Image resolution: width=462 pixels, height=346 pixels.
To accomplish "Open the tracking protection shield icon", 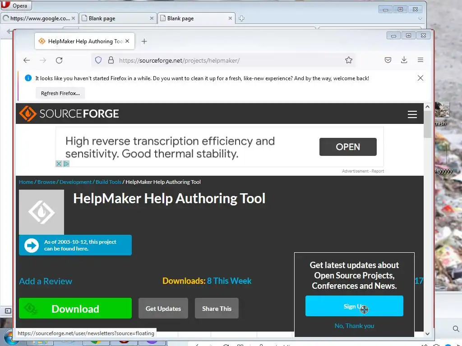I will pyautogui.click(x=98, y=60).
